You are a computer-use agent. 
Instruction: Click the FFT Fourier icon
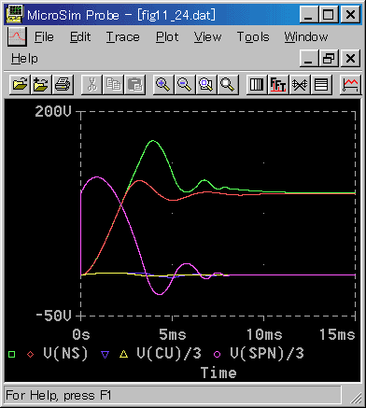(x=278, y=84)
